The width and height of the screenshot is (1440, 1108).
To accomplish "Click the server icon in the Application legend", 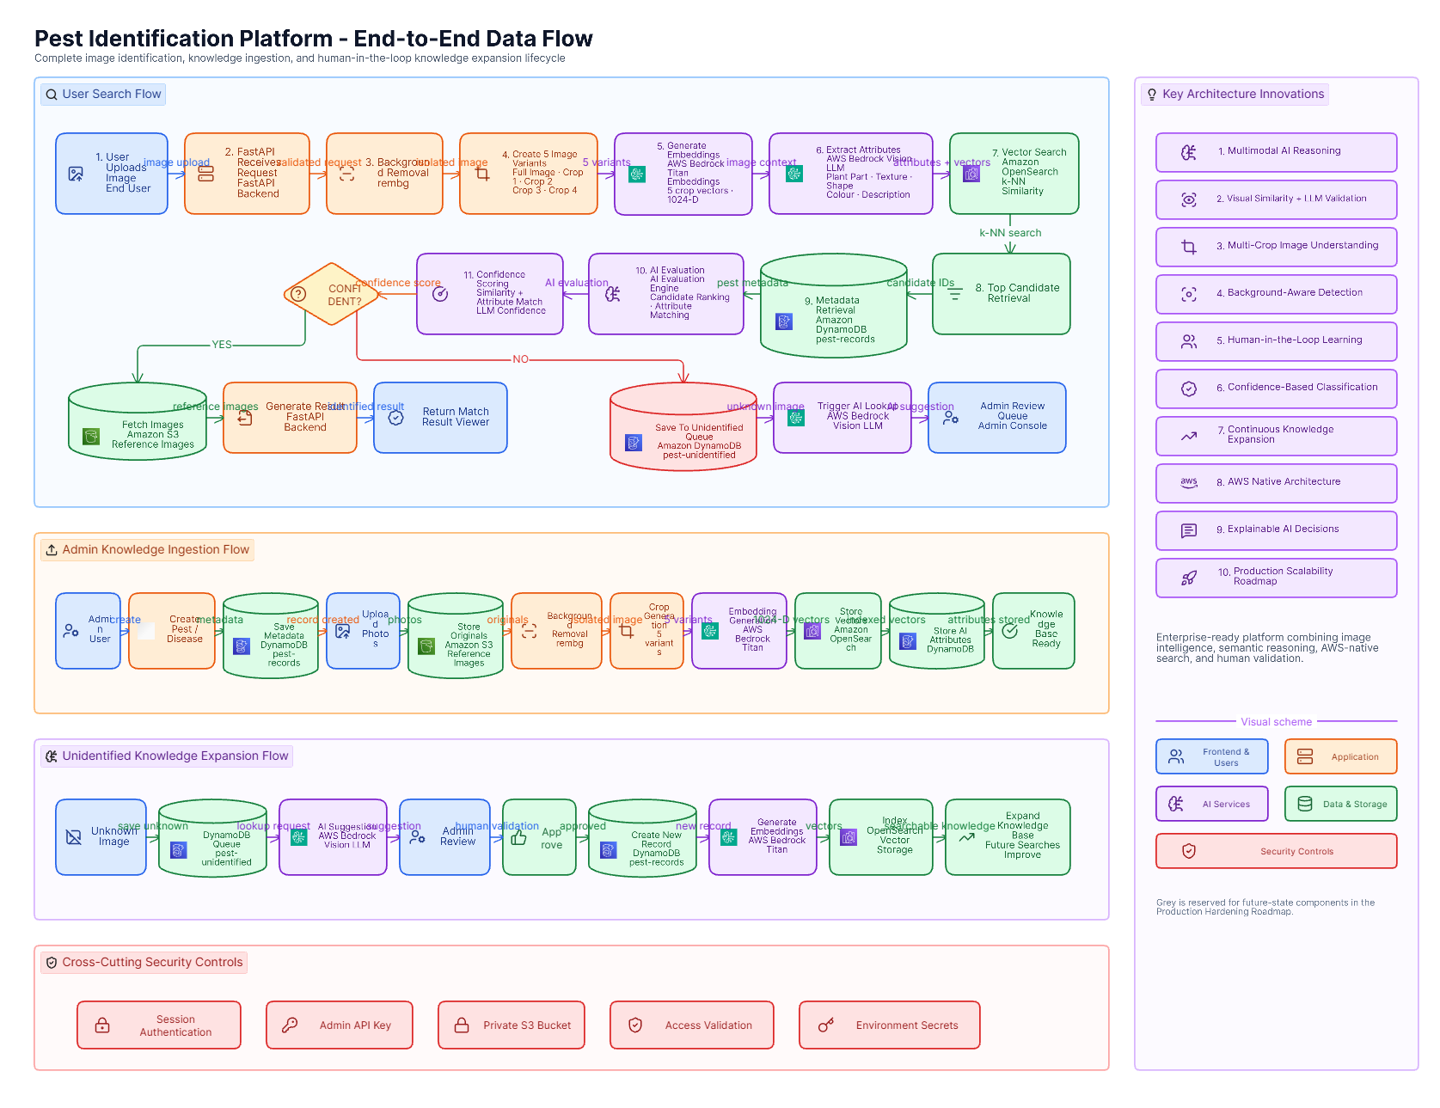I will point(1305,756).
